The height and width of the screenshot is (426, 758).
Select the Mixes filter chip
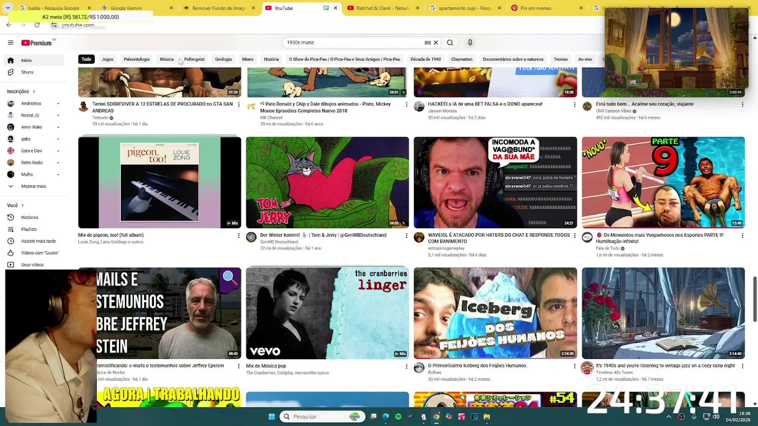tap(248, 59)
